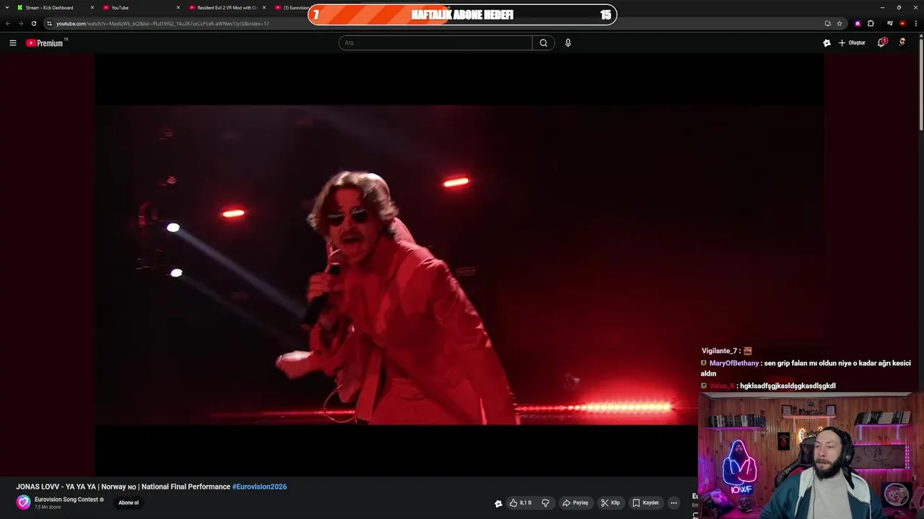924x519 pixels.
Task: Click the 7,5 Mn abone subscriber count
Action: click(48, 507)
